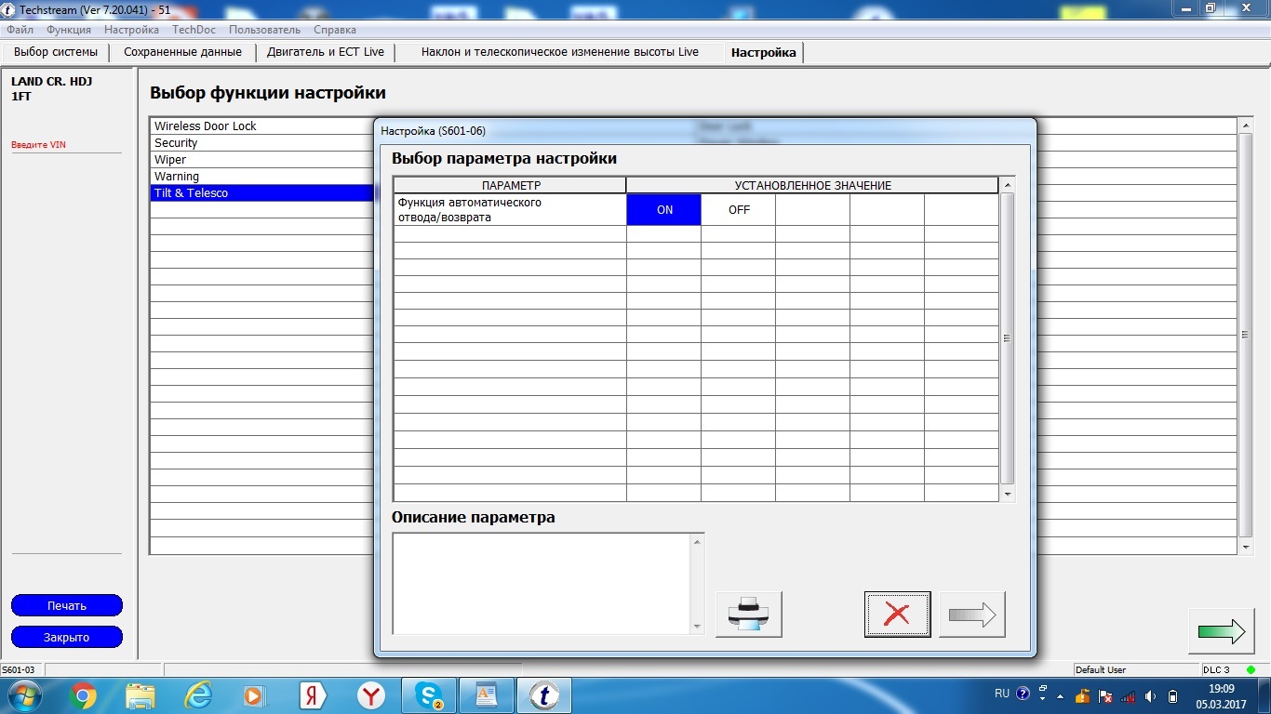Click the Techstream taskbar icon

544,695
